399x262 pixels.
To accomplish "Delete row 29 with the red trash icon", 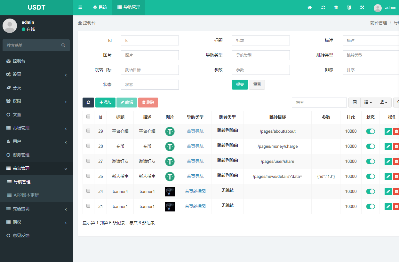I will (396, 131).
